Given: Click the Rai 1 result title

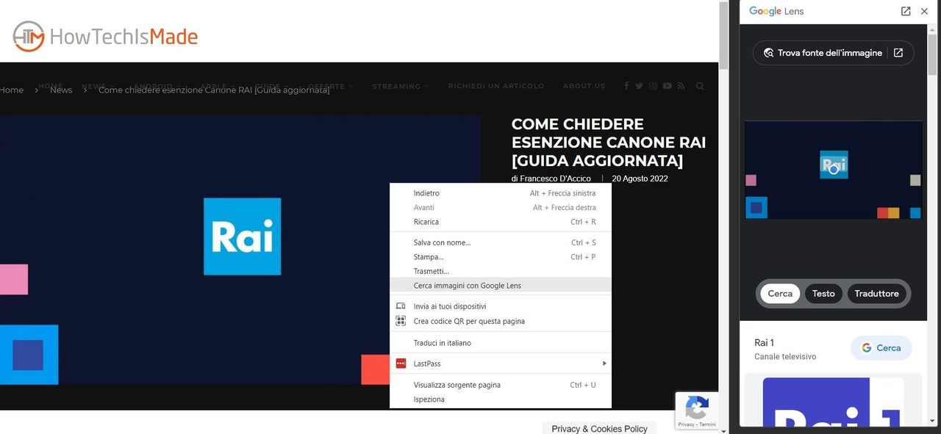Looking at the screenshot, I should click(764, 343).
